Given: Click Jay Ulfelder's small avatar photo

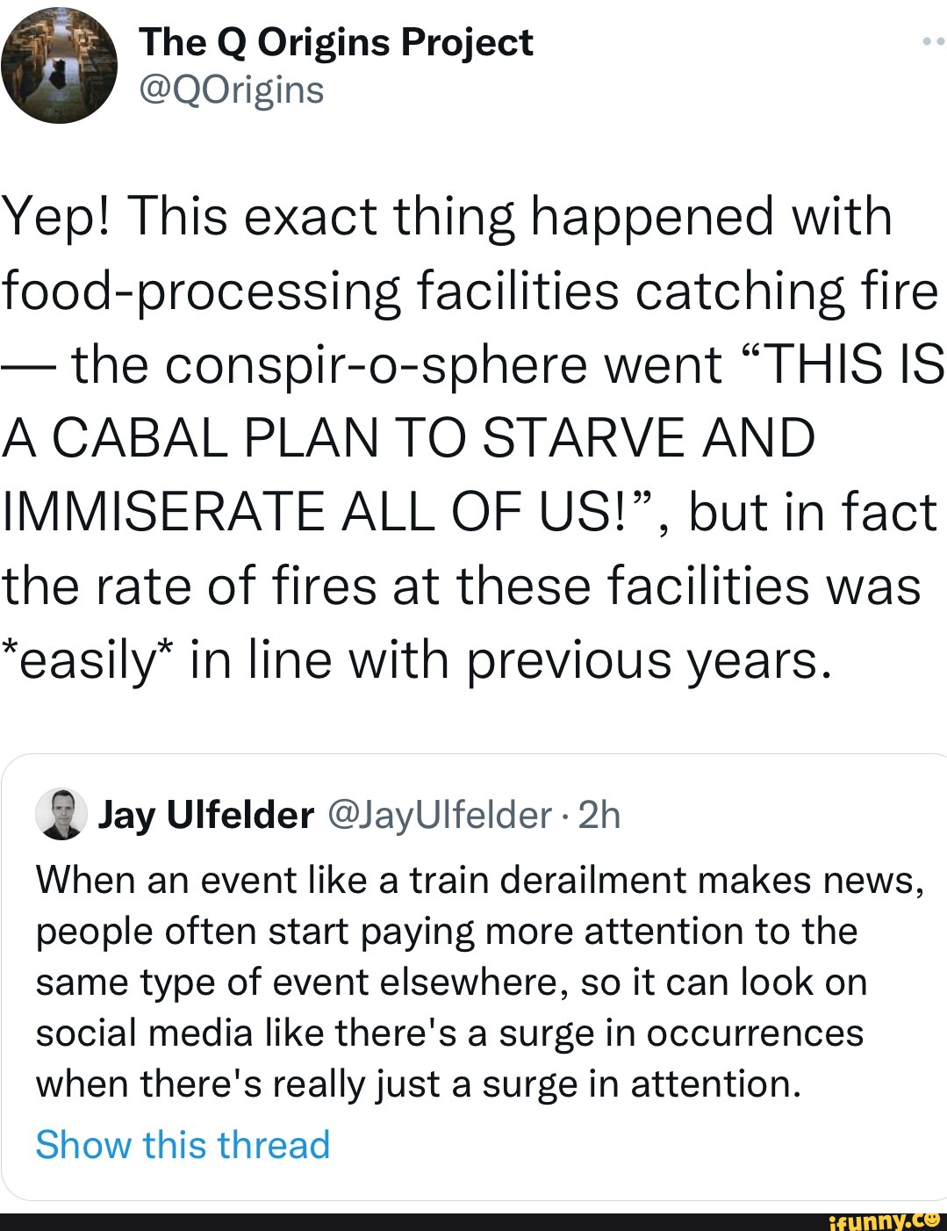Looking at the screenshot, I should 61,815.
